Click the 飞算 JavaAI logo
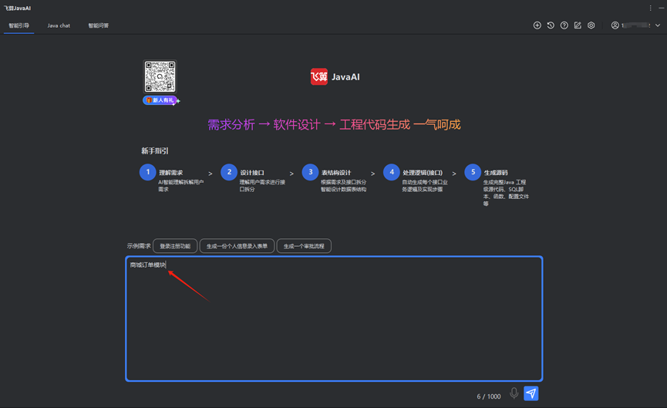This screenshot has width=667, height=408. pos(335,77)
